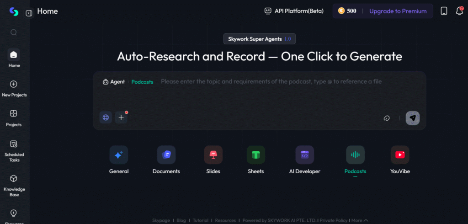
Task: Expand the More footer menu
Action: point(360,220)
